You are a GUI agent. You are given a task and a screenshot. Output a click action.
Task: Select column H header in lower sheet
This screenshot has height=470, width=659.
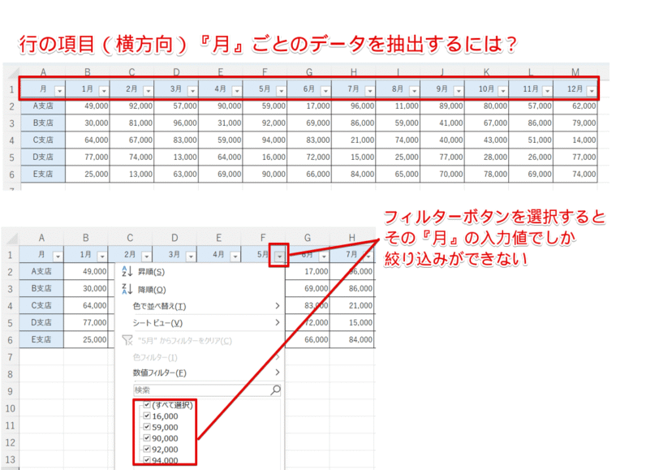(351, 238)
